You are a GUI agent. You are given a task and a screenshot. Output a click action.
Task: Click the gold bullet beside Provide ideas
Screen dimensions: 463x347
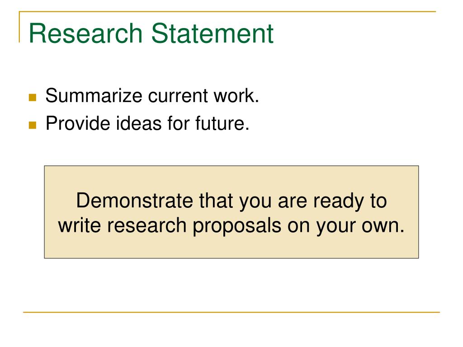click(33, 125)
